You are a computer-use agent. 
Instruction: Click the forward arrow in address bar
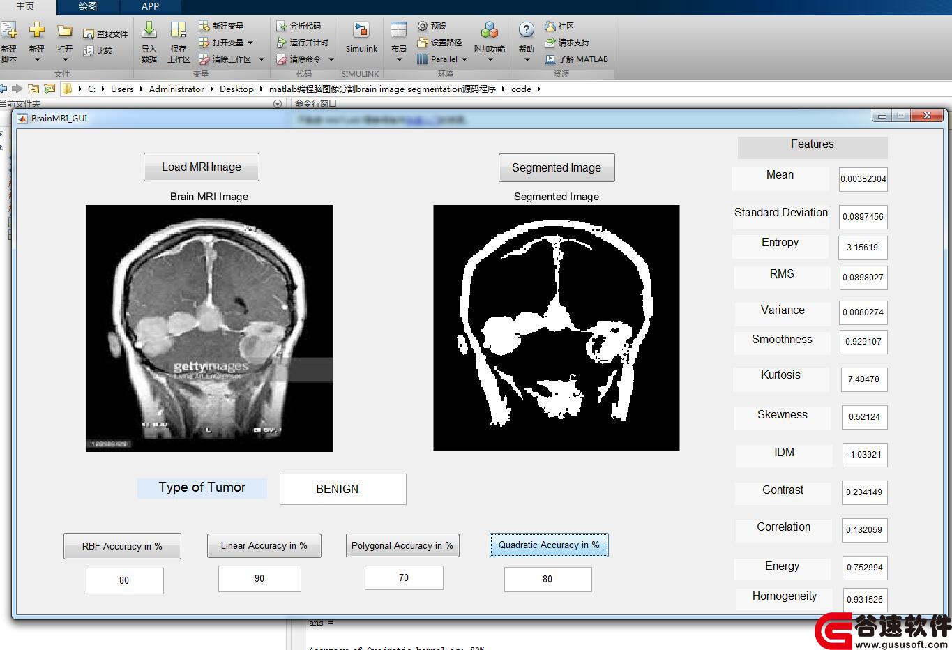pyautogui.click(x=17, y=89)
